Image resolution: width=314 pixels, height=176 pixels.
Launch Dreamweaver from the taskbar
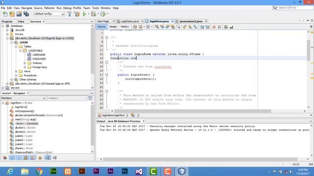[53, 171]
